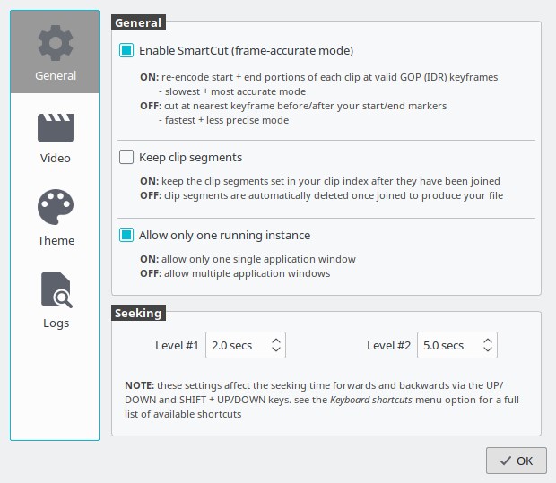Switch to the Video tab label
This screenshot has width=556, height=483.
[x=55, y=159]
